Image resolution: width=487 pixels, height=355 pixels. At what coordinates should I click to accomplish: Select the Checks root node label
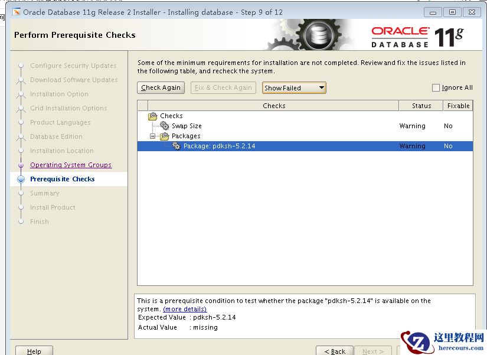coord(171,116)
